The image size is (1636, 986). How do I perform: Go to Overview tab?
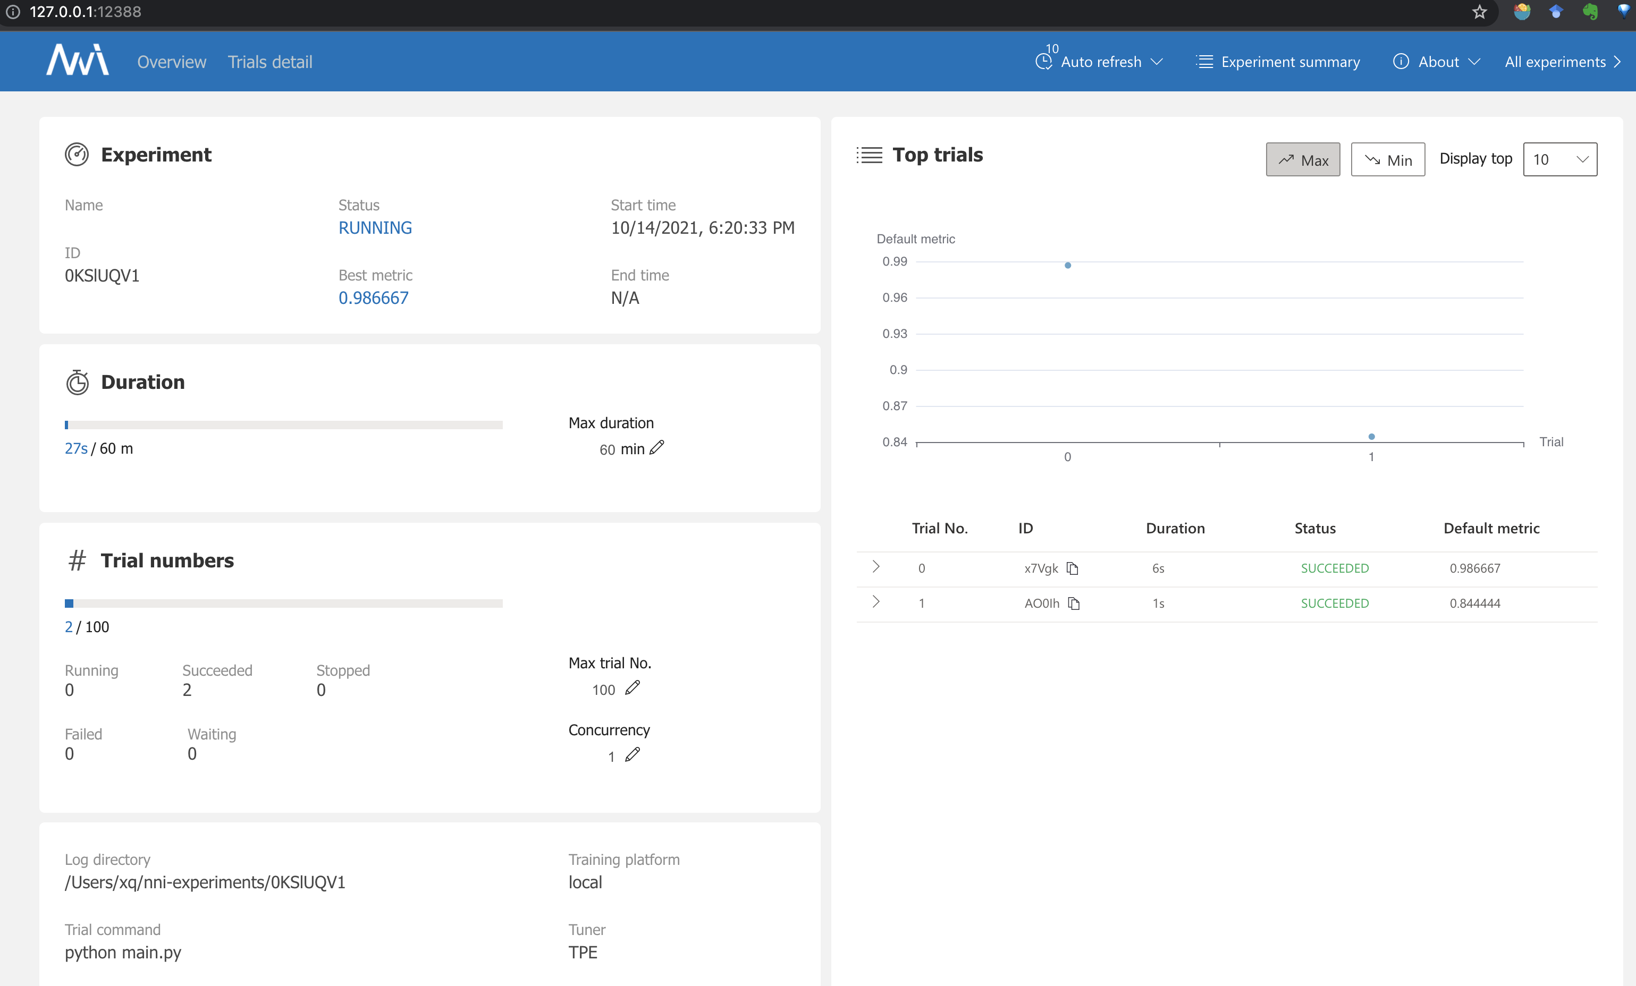coord(171,62)
